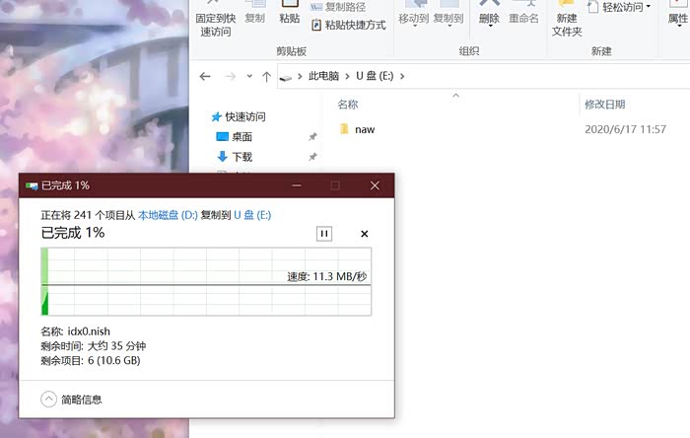This screenshot has height=438, width=690.
Task: Open the U 盘 (E:) destination link
Action: pos(252,214)
